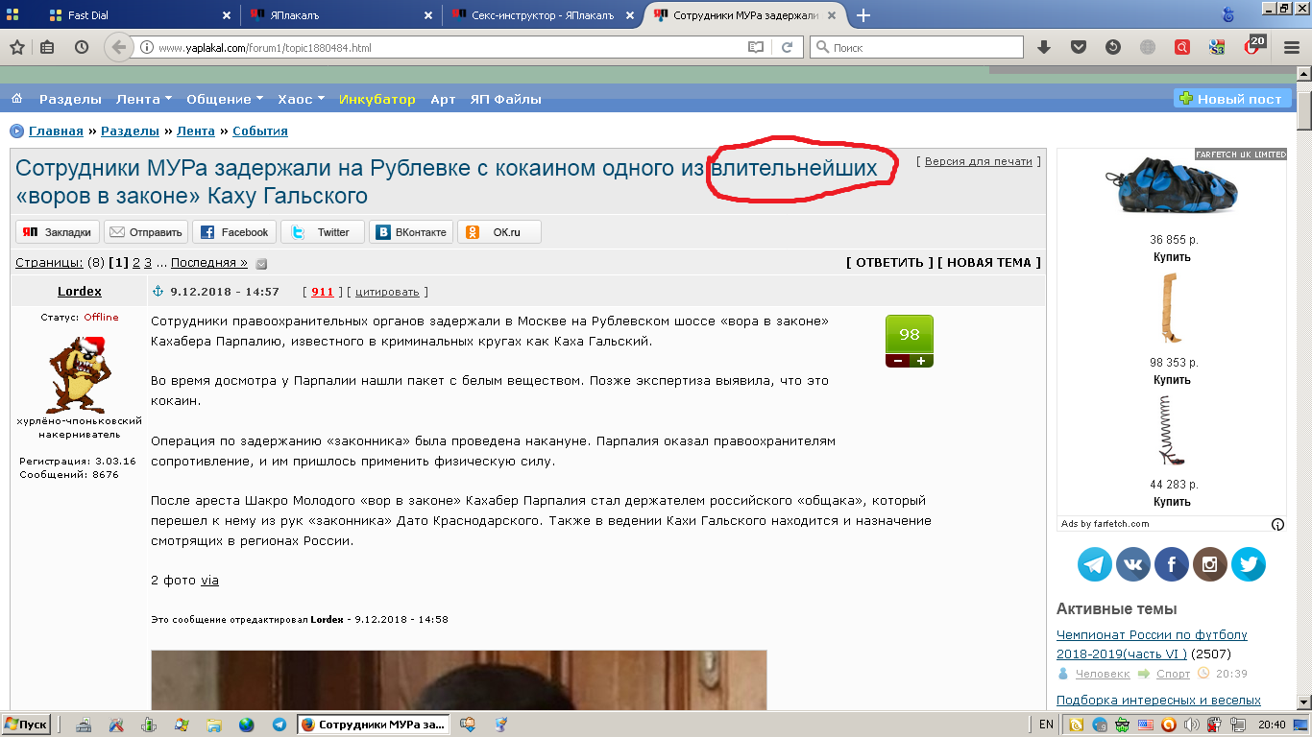Click the цитировать quote link
Image resolution: width=1312 pixels, height=737 pixels.
pos(387,292)
